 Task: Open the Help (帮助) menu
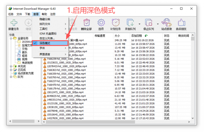tap(44, 14)
